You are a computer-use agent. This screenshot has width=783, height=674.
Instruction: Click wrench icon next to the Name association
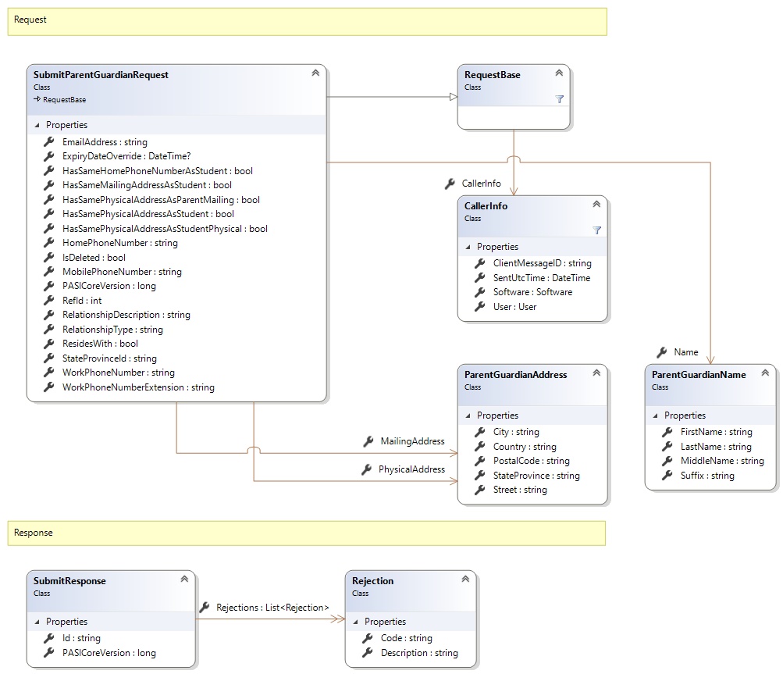[662, 352]
